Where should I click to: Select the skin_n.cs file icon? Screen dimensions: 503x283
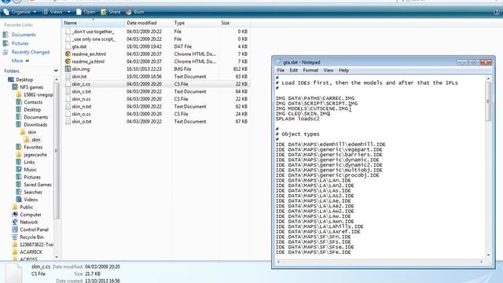68,99
